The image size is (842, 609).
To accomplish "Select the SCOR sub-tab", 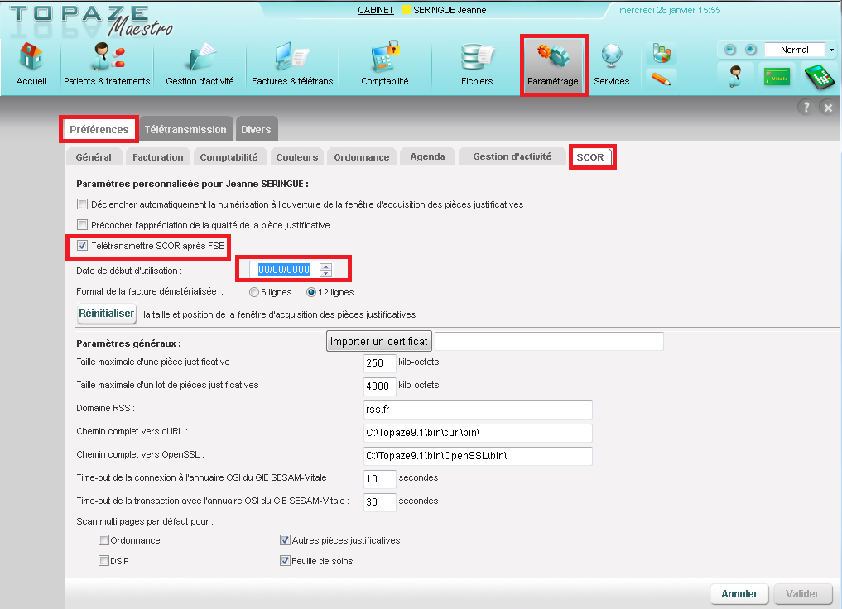I will tap(590, 156).
